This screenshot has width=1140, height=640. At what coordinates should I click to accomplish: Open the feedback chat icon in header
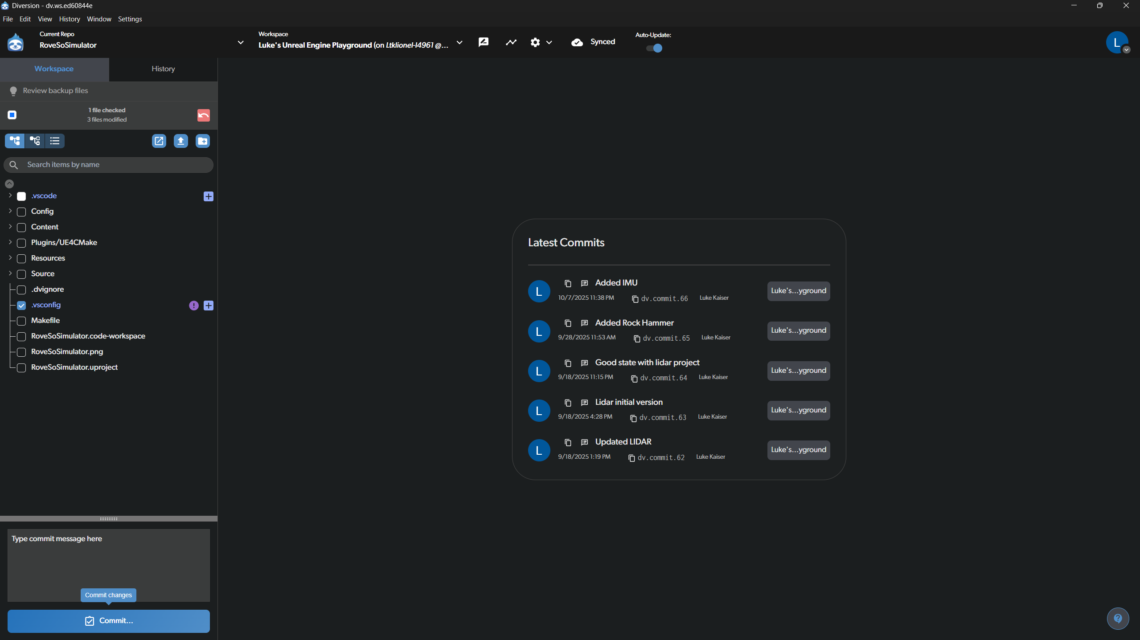point(484,42)
